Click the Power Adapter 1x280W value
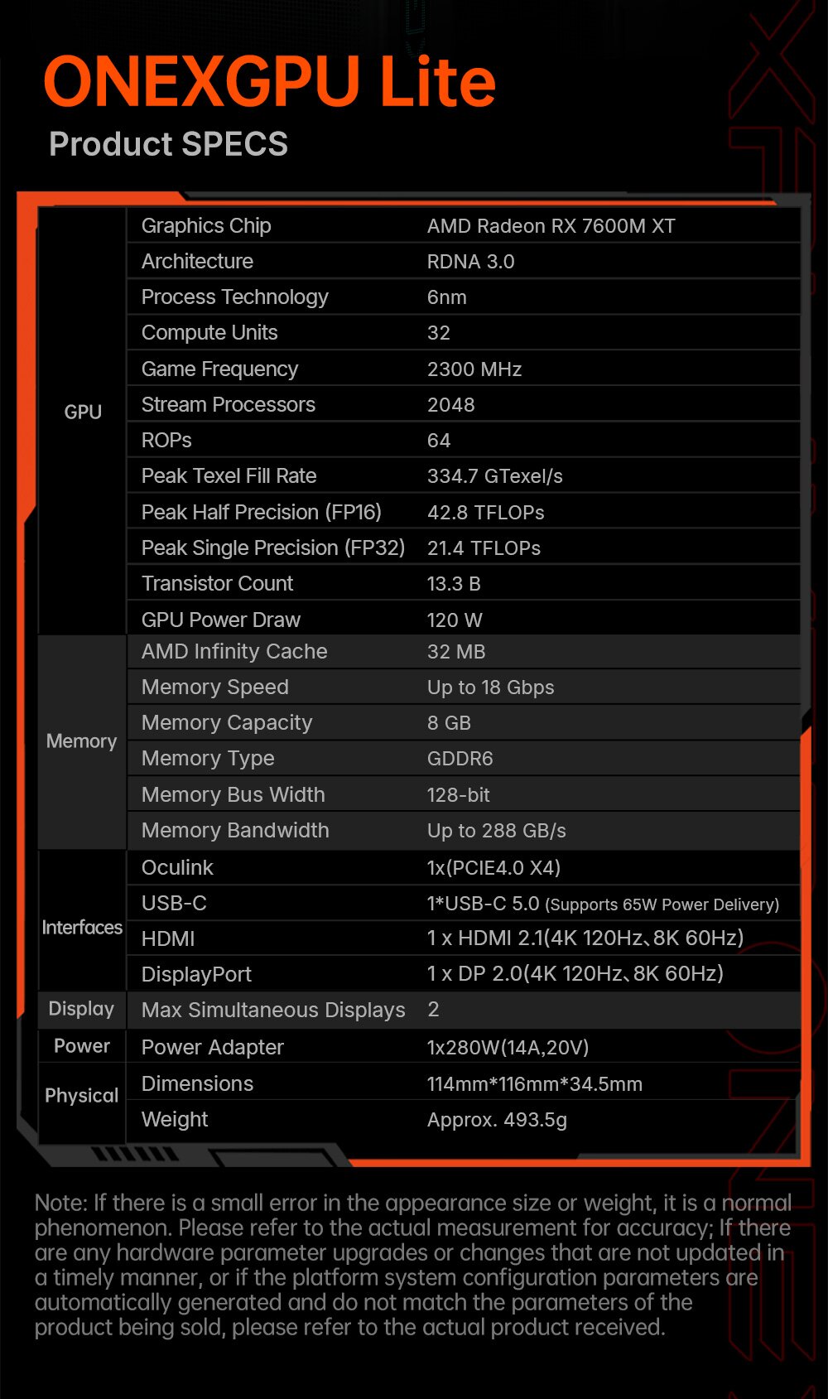Screen dimensions: 828x1399 click(x=508, y=1048)
